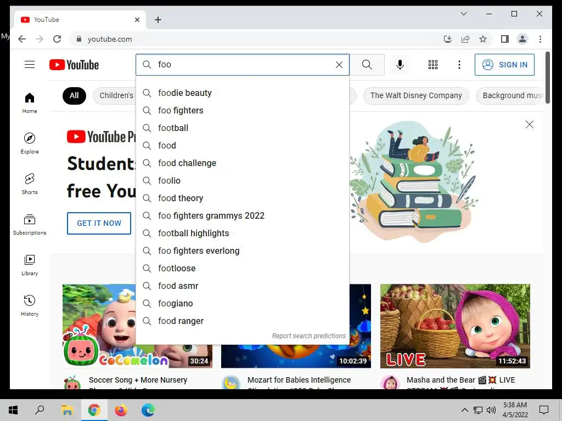Pick 'foogiano' suggestion
This screenshot has height=421, width=562.
243,304
